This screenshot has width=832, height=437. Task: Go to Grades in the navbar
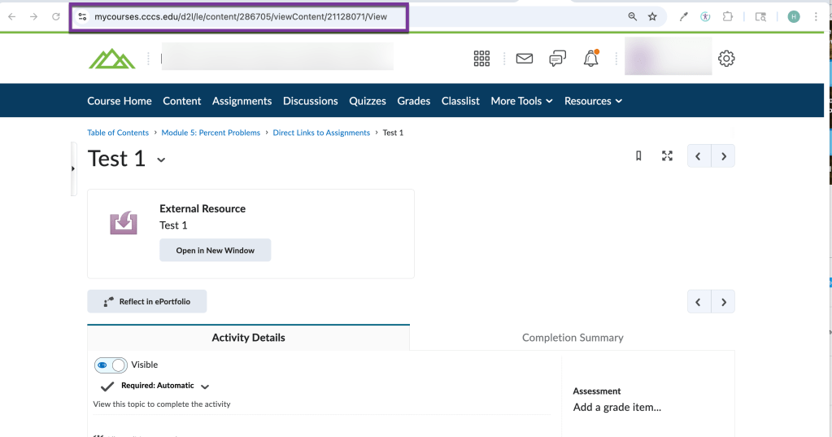[413, 101]
